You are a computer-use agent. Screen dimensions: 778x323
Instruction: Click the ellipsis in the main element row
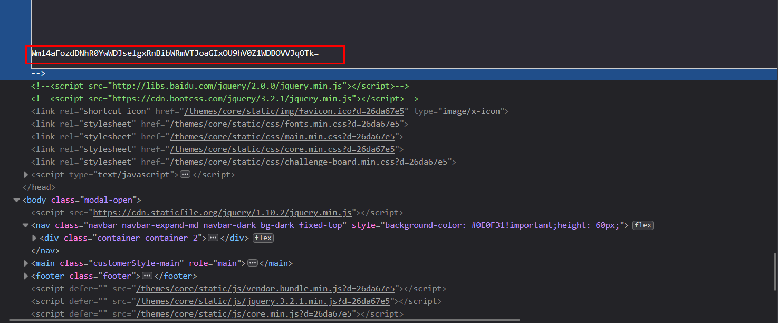pos(253,263)
